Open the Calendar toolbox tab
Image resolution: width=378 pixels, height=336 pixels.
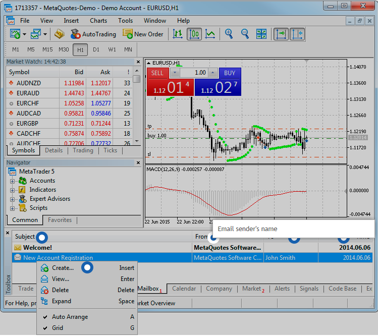click(184, 289)
